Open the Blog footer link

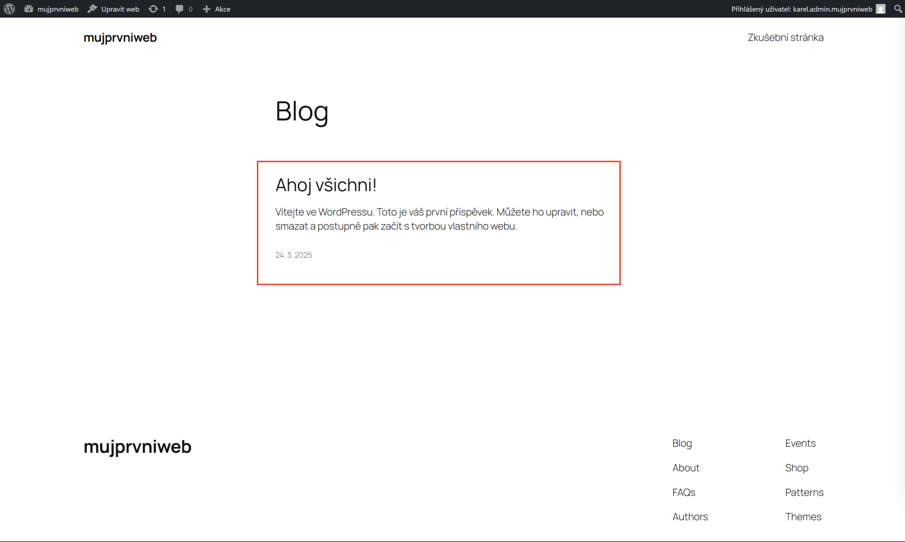pos(682,443)
